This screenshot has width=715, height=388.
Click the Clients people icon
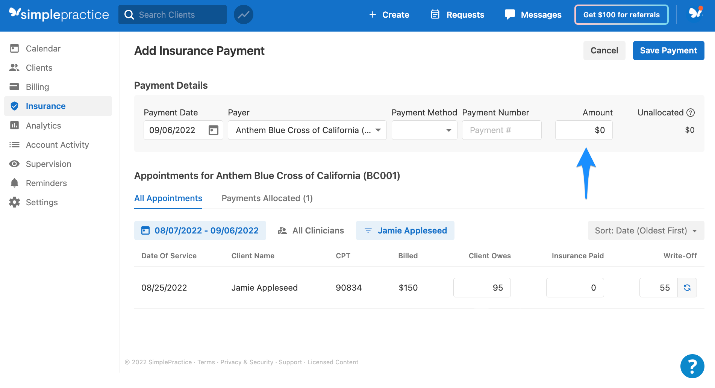(x=14, y=67)
